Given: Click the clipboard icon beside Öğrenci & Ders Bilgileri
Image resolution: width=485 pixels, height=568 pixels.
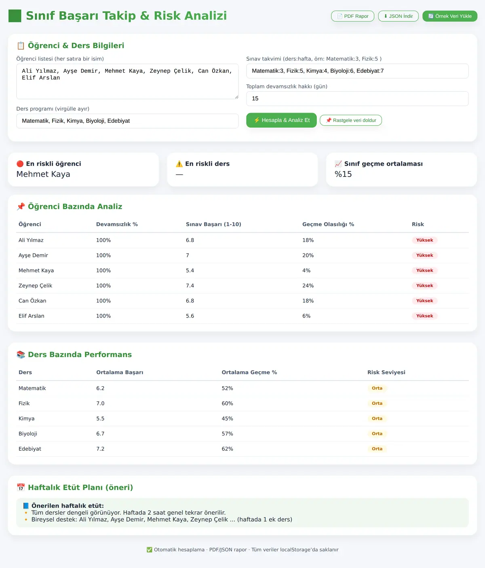Looking at the screenshot, I should 21,46.
